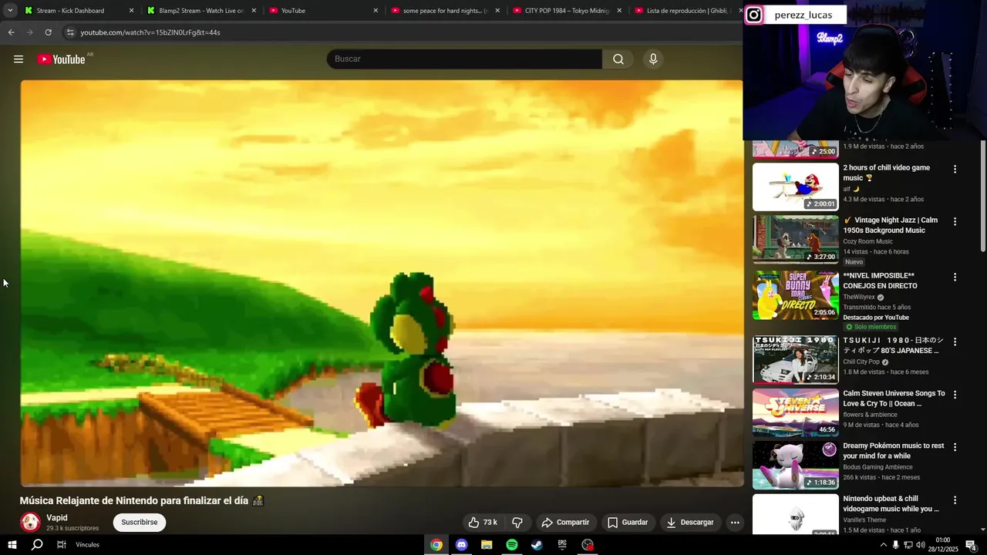Open the Cozy Room Music channel name
The height and width of the screenshot is (555, 987).
point(867,241)
